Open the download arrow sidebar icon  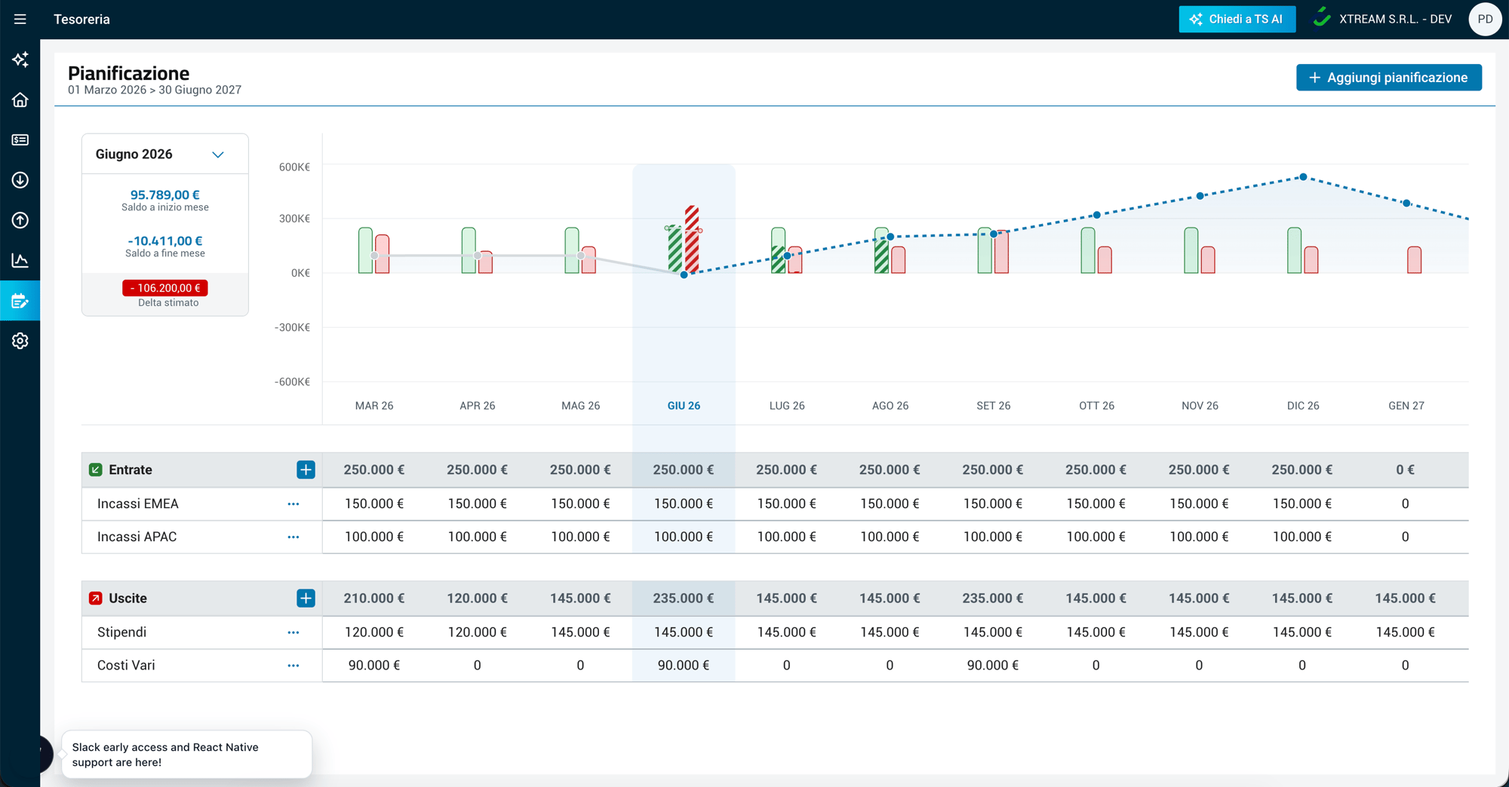(x=20, y=180)
